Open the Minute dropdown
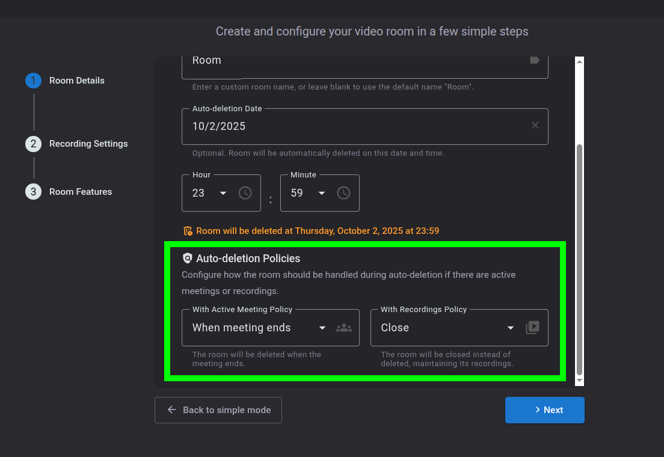This screenshot has width=664, height=457. pyautogui.click(x=321, y=193)
